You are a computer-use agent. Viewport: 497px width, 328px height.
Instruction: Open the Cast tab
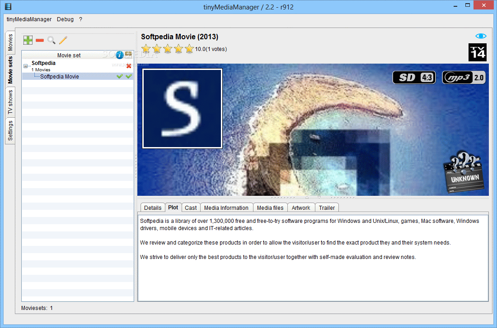191,208
